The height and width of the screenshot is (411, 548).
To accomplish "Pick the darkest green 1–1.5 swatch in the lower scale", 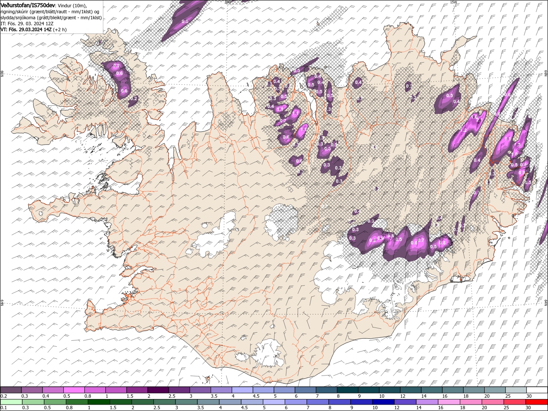I will (x=99, y=402).
